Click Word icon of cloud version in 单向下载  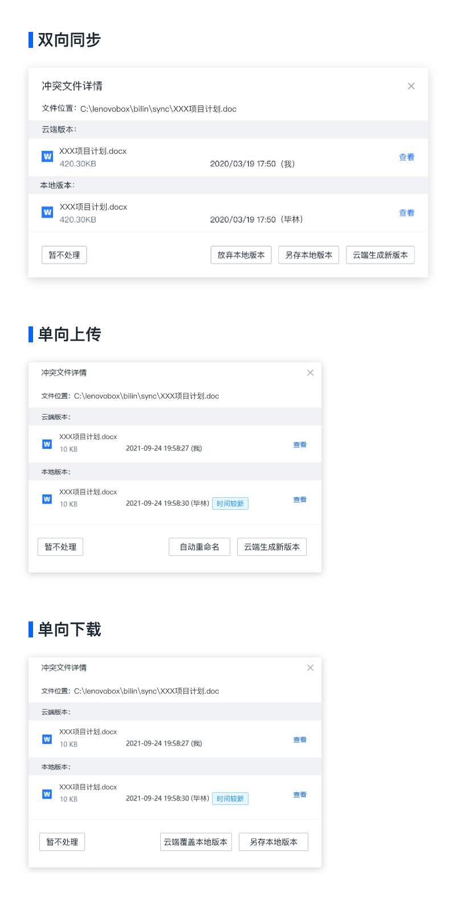click(47, 739)
